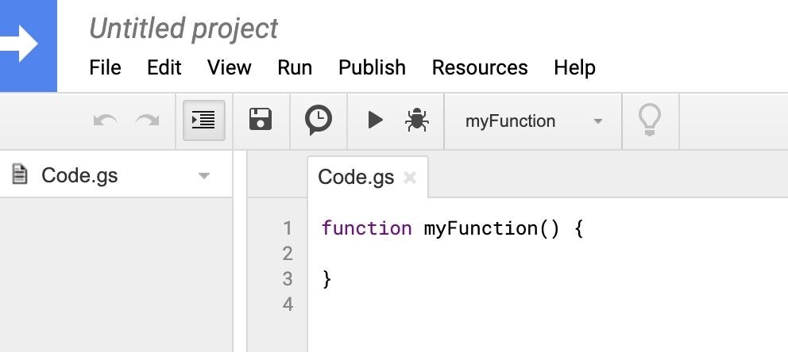This screenshot has width=788, height=352.
Task: Select Code.gs in the file sidebar
Action: (x=79, y=175)
